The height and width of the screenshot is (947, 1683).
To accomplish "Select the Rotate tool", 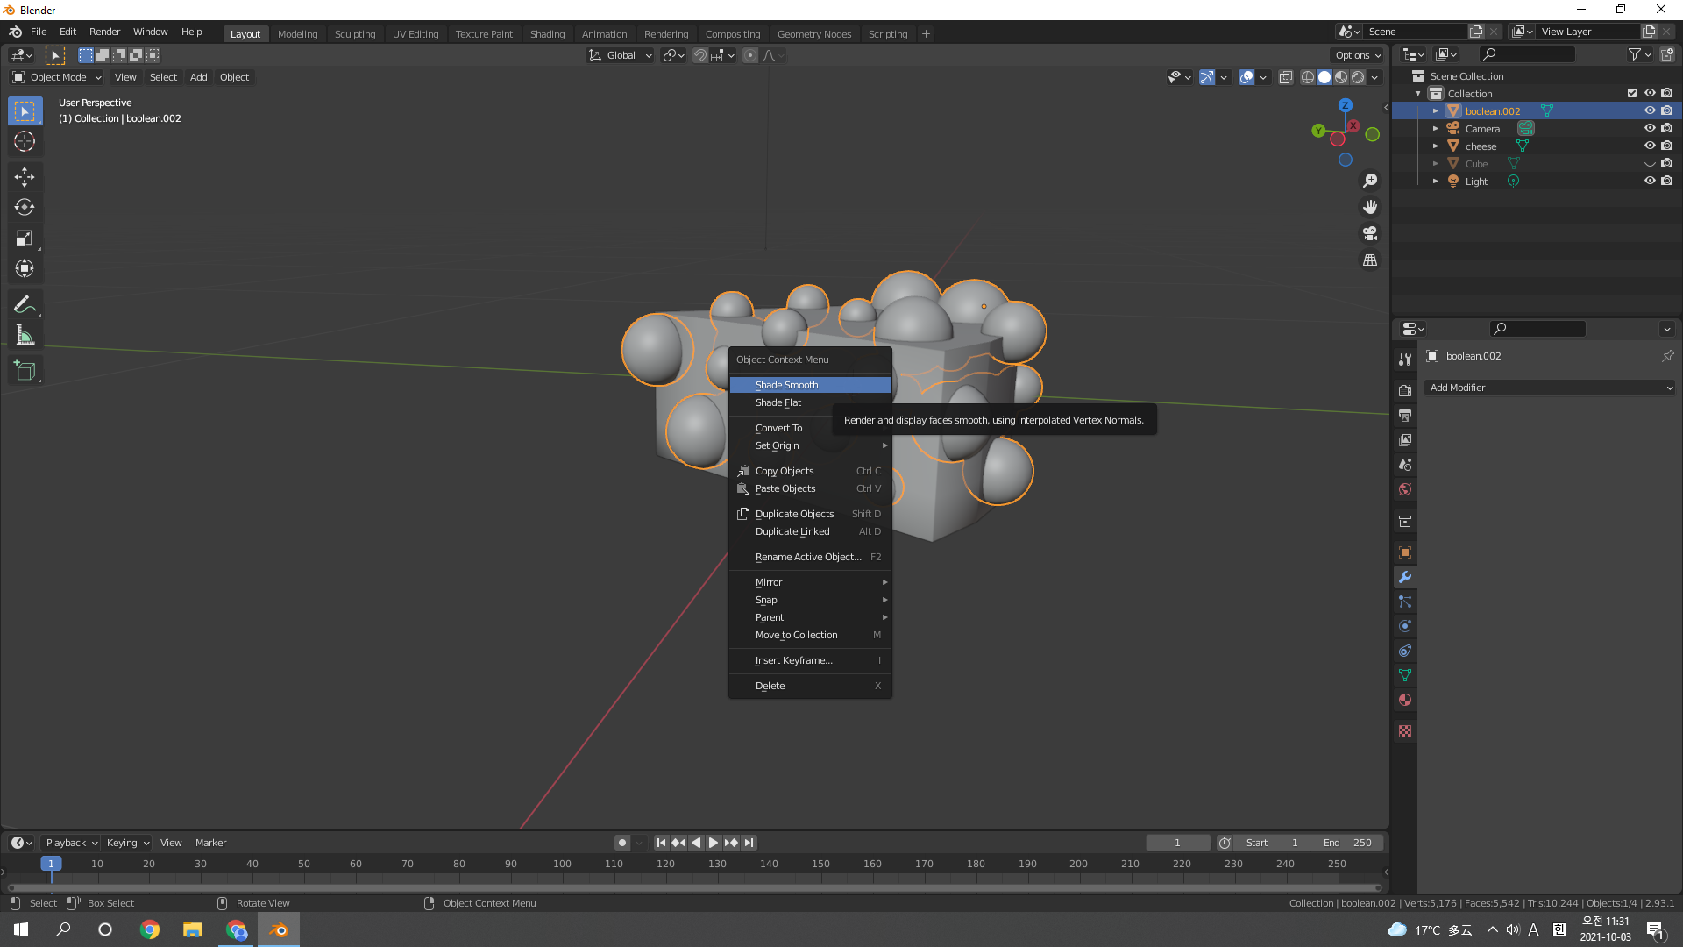I will click(x=25, y=208).
